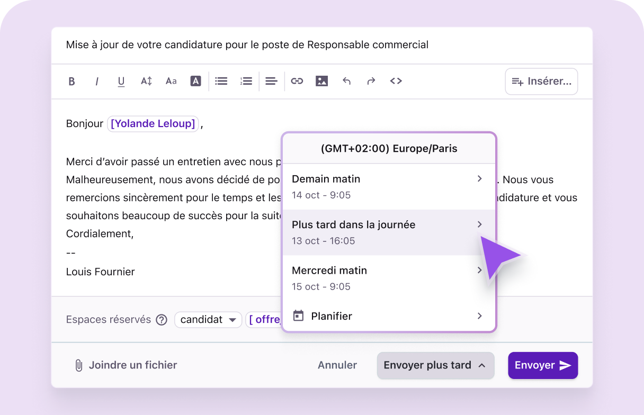This screenshot has width=644, height=415.
Task: Undo the last edit
Action: click(346, 81)
